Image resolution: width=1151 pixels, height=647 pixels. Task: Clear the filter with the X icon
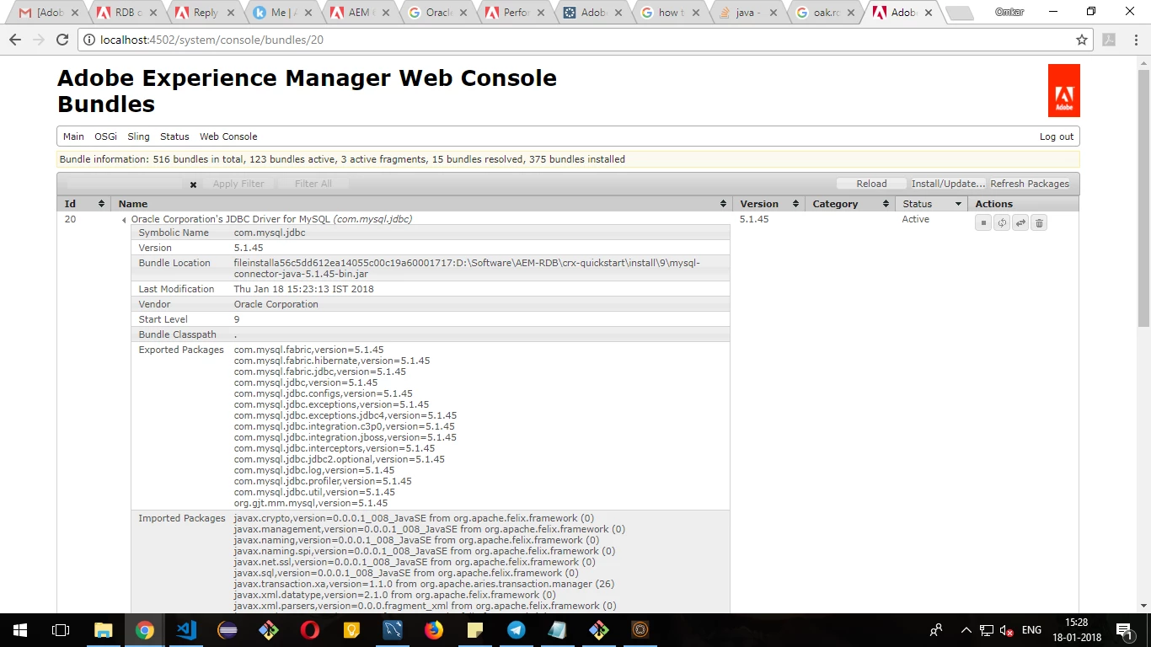pyautogui.click(x=193, y=184)
